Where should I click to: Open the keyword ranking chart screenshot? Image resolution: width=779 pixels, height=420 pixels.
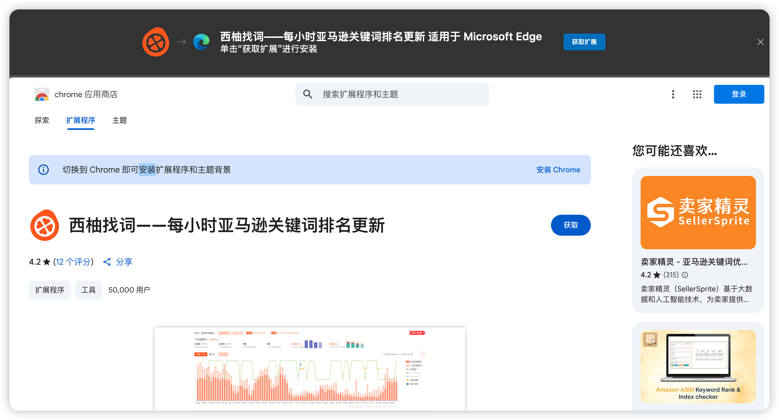(x=310, y=368)
